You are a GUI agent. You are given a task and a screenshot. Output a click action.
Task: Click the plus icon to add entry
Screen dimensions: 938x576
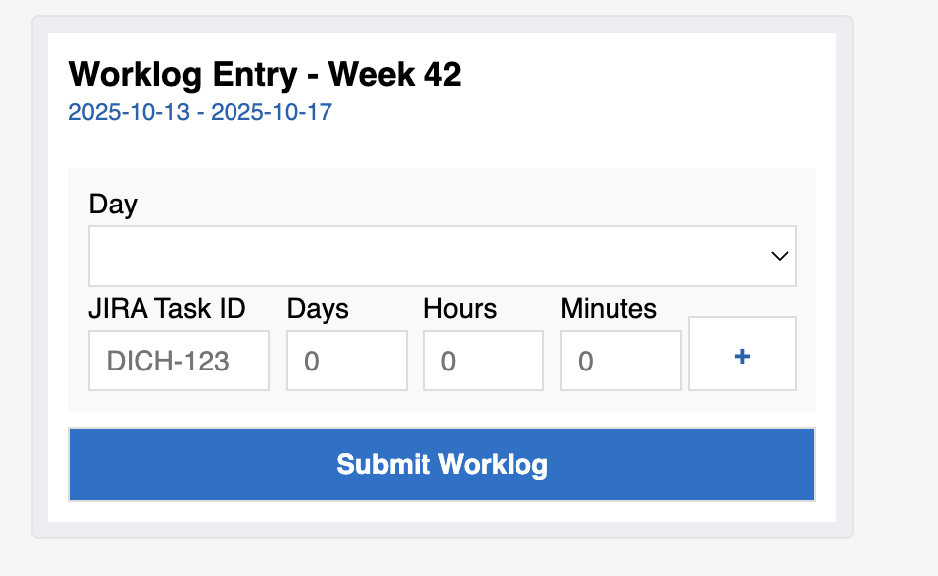(742, 355)
